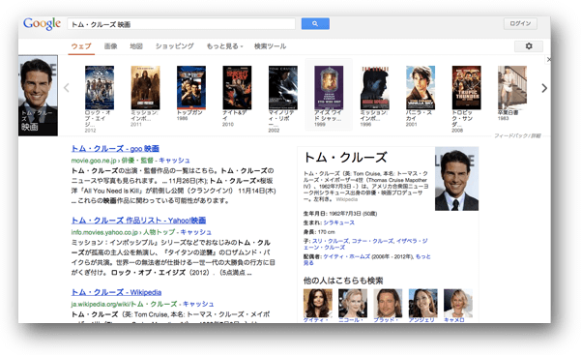The width and height of the screenshot is (581, 355).
Task: Click Tom Cruise 映画 portrait tile
Action: (x=38, y=96)
